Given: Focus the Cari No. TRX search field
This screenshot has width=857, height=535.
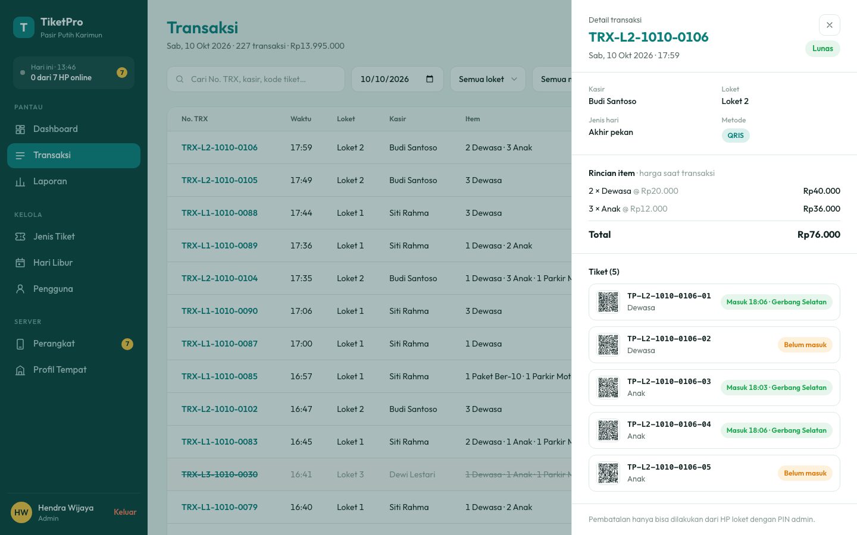Looking at the screenshot, I should pyautogui.click(x=256, y=79).
